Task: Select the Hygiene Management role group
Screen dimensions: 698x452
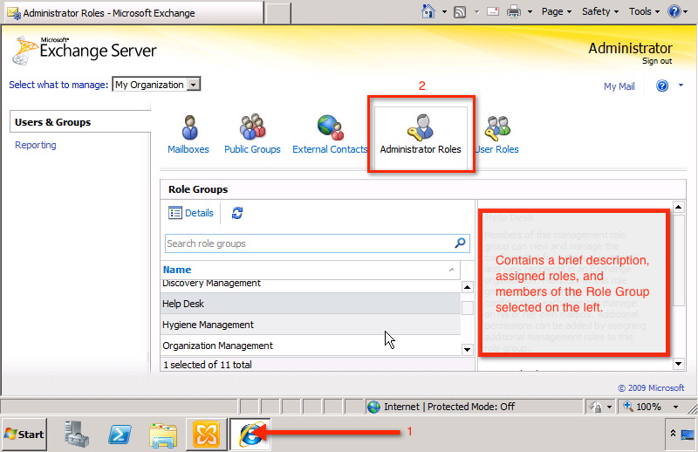Action: 311,325
